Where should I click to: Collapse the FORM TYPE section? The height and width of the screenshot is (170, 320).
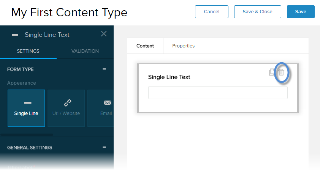(x=104, y=69)
